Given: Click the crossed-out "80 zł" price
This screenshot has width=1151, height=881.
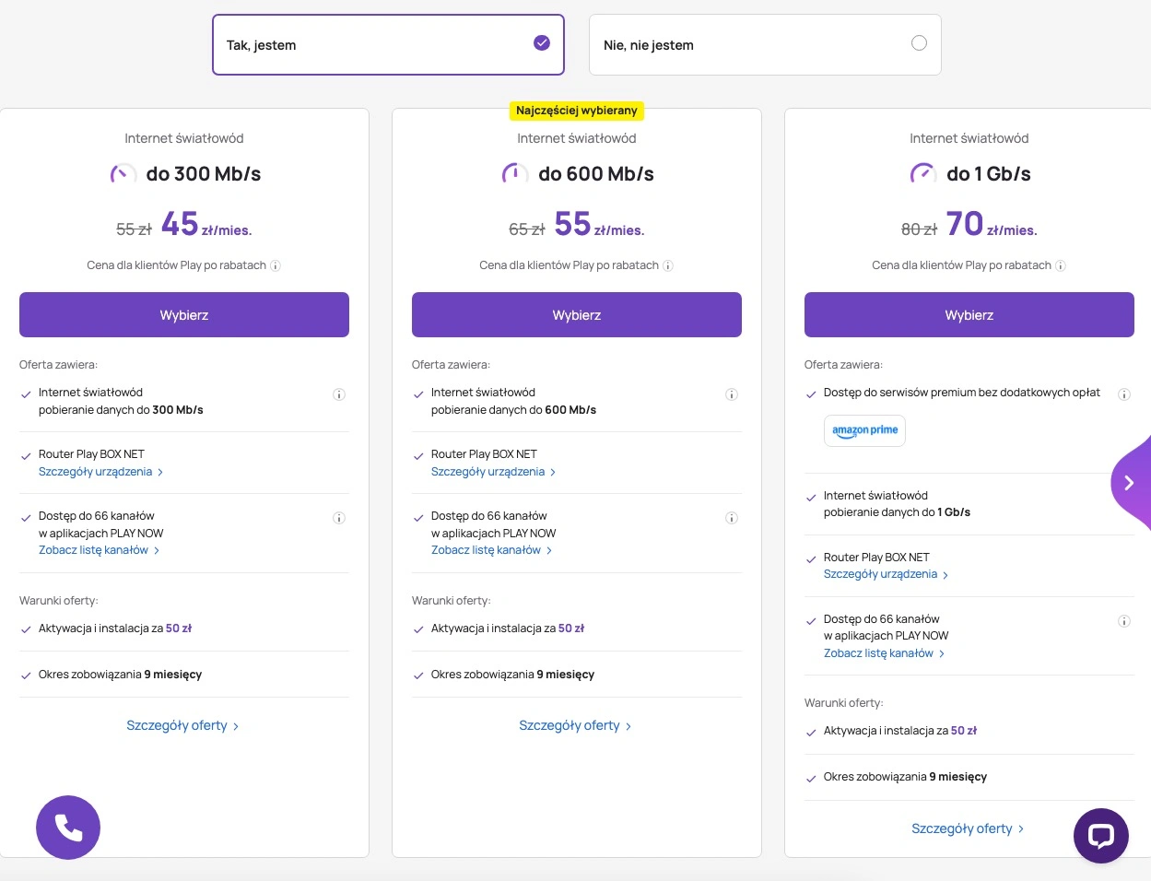Looking at the screenshot, I should [x=919, y=229].
